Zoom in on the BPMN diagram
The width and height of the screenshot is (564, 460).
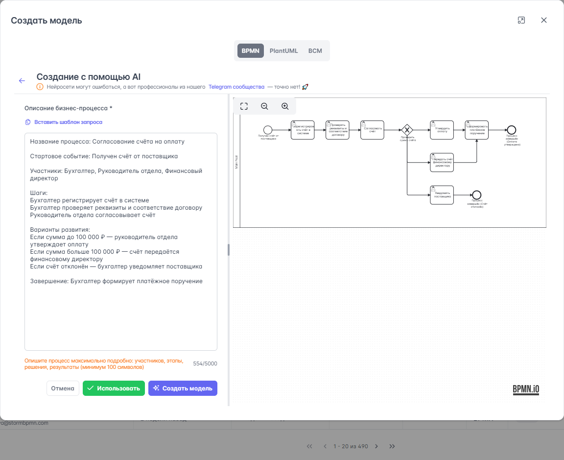pos(285,106)
